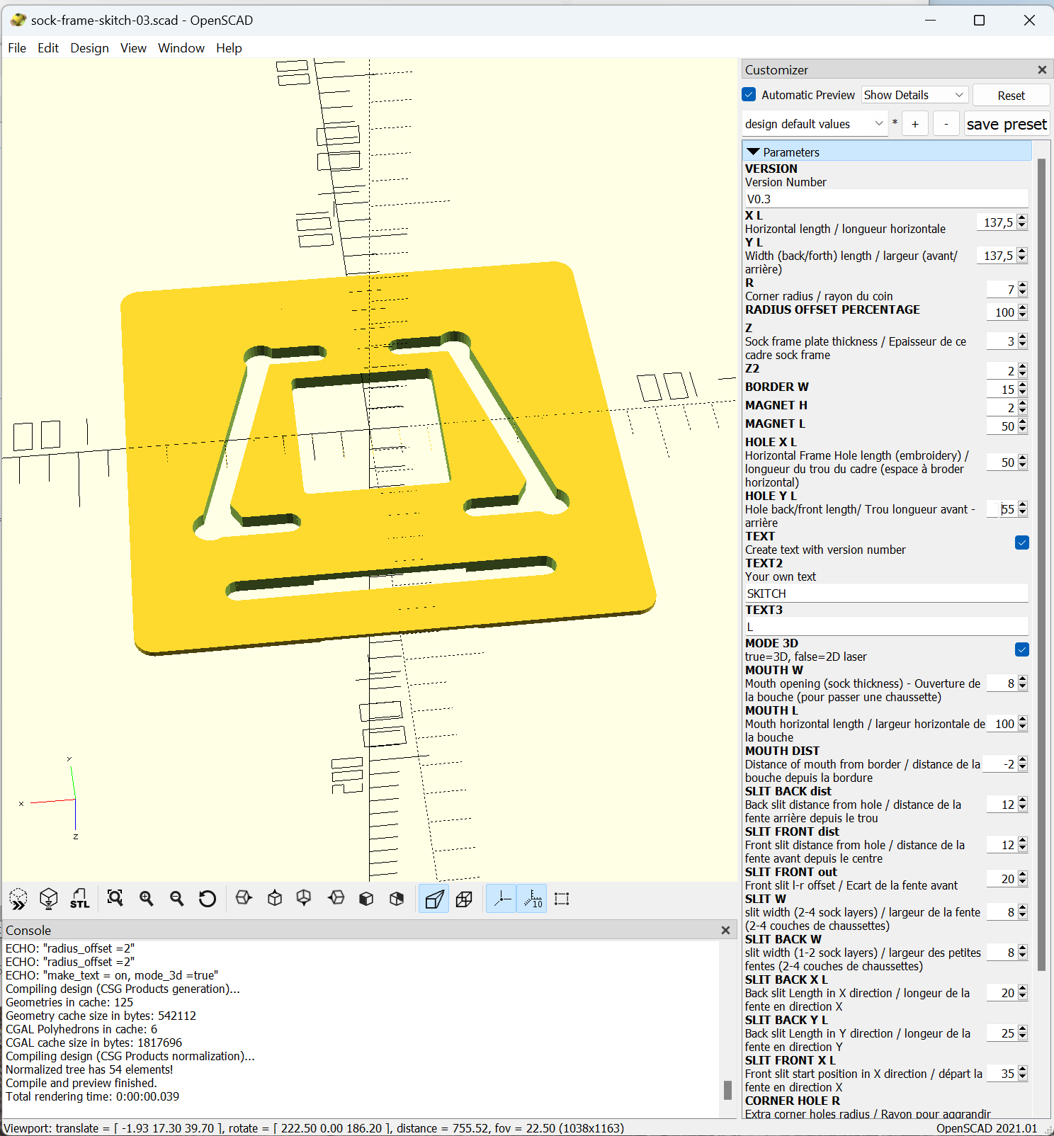This screenshot has width=1054, height=1136.
Task: Click the HOLE X L value field
Action: click(1002, 462)
